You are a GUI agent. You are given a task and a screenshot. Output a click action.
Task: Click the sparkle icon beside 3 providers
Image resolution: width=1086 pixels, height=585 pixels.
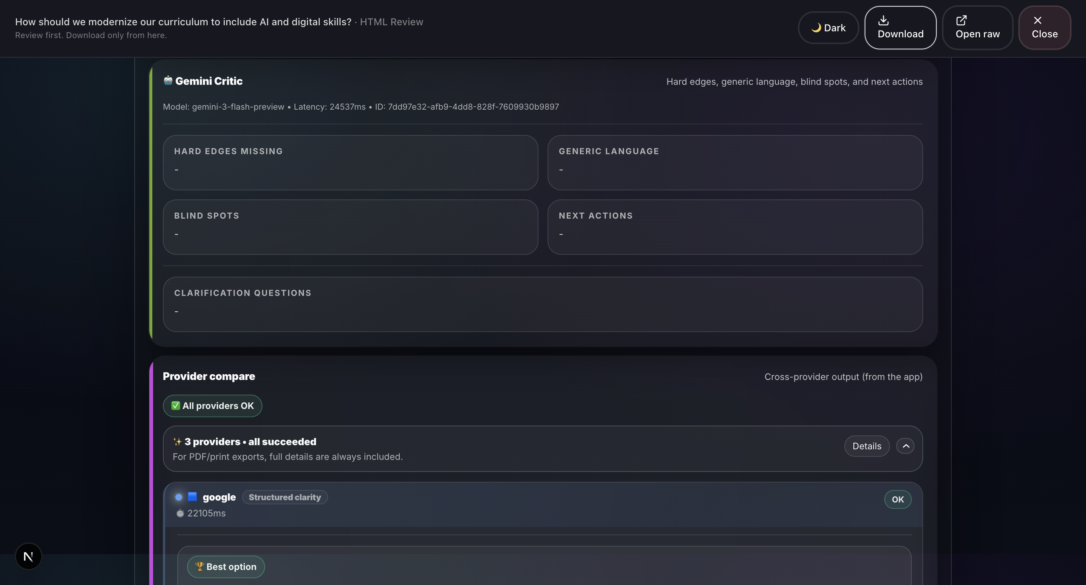coord(177,442)
